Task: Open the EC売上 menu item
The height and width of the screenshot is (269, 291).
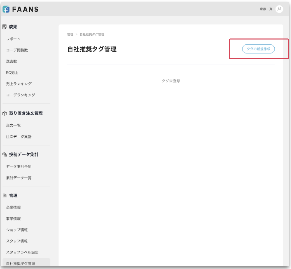Action: coord(12,72)
